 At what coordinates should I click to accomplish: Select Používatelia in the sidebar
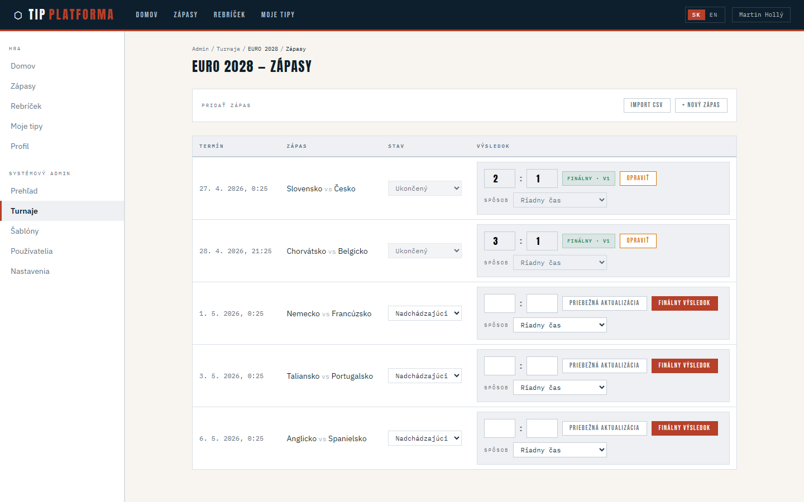32,251
